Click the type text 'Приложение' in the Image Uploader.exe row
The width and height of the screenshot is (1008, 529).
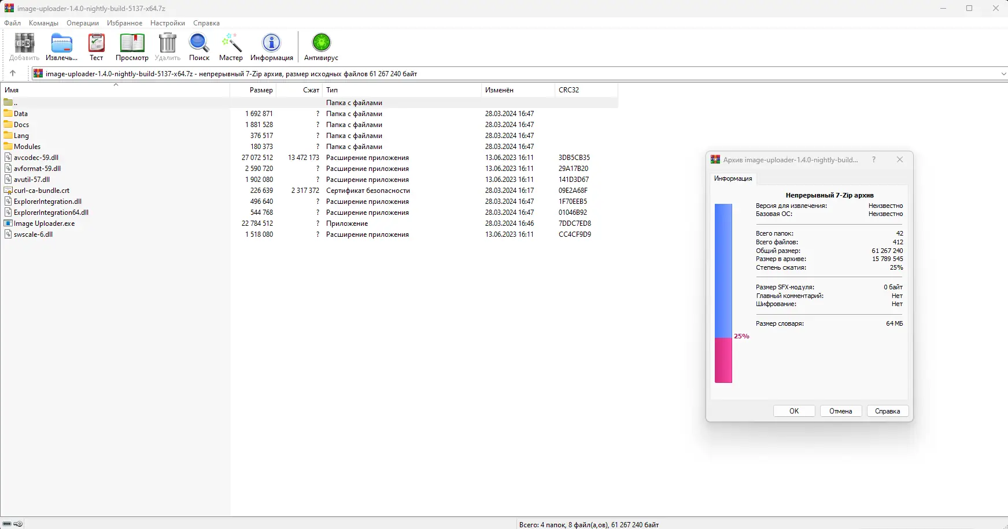click(x=347, y=223)
